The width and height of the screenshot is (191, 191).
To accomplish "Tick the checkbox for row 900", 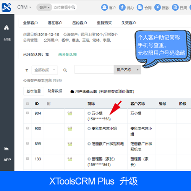I will click(x=28, y=128).
